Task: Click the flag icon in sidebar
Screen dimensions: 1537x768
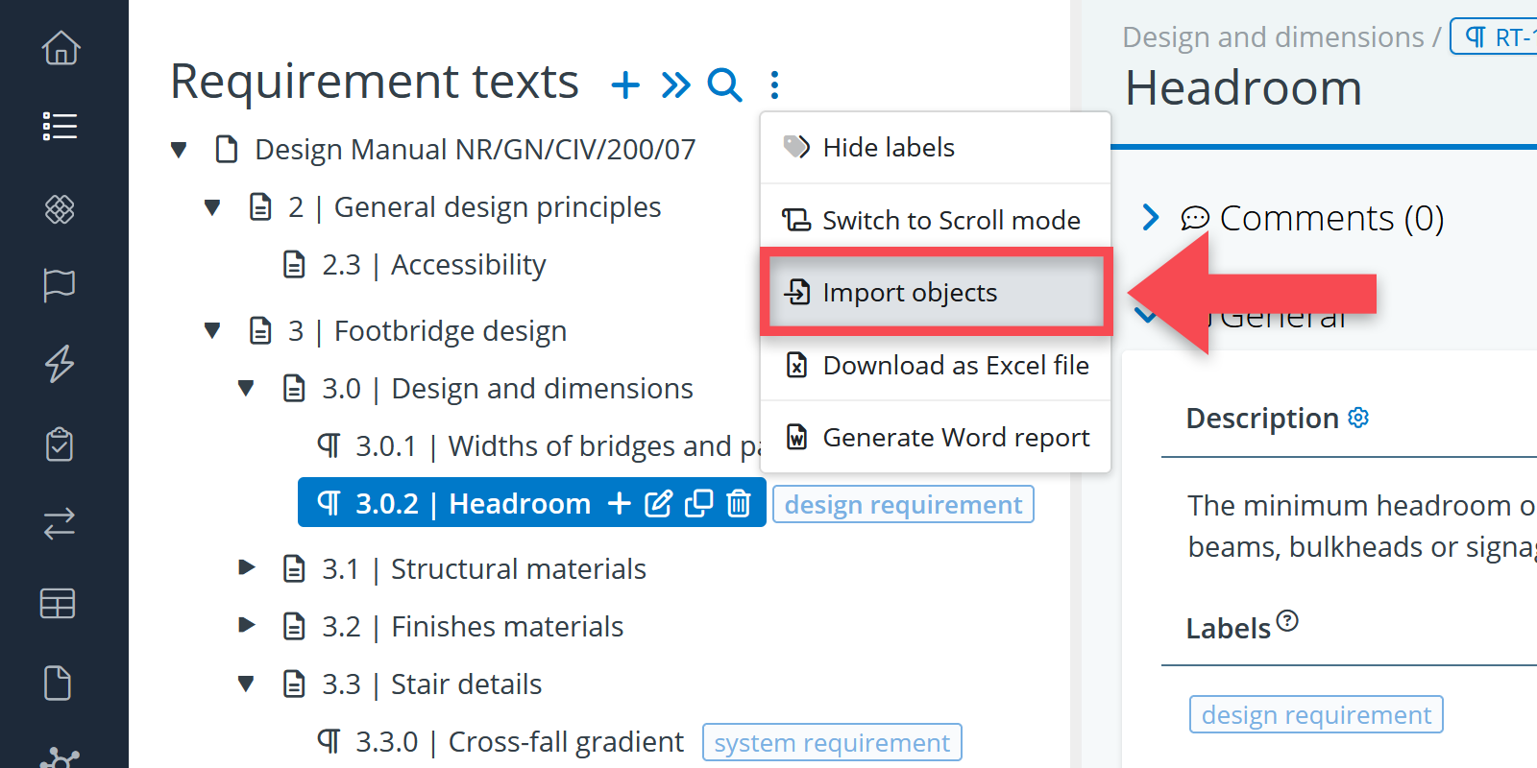Action: click(x=60, y=285)
